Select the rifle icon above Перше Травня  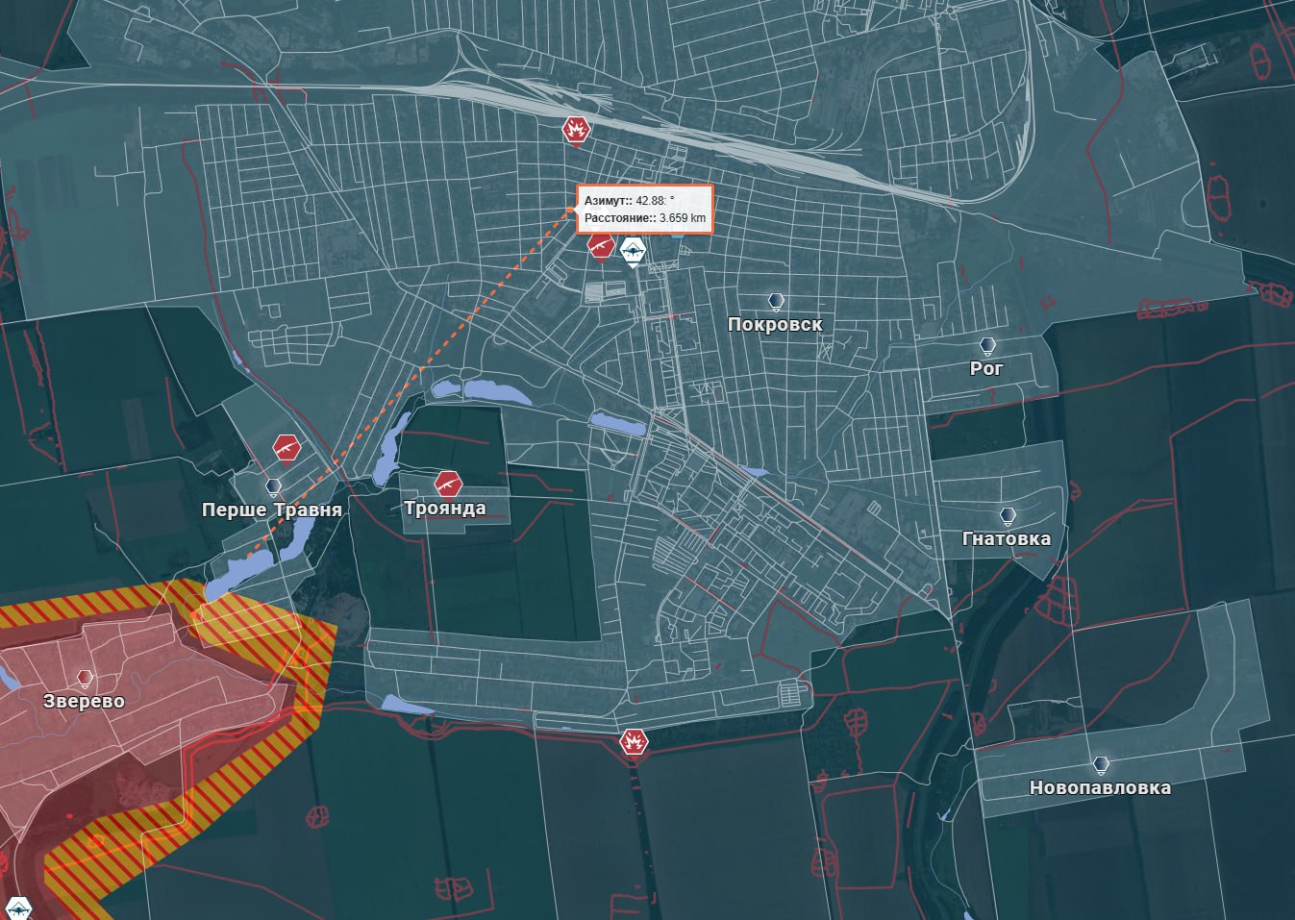[x=286, y=447]
